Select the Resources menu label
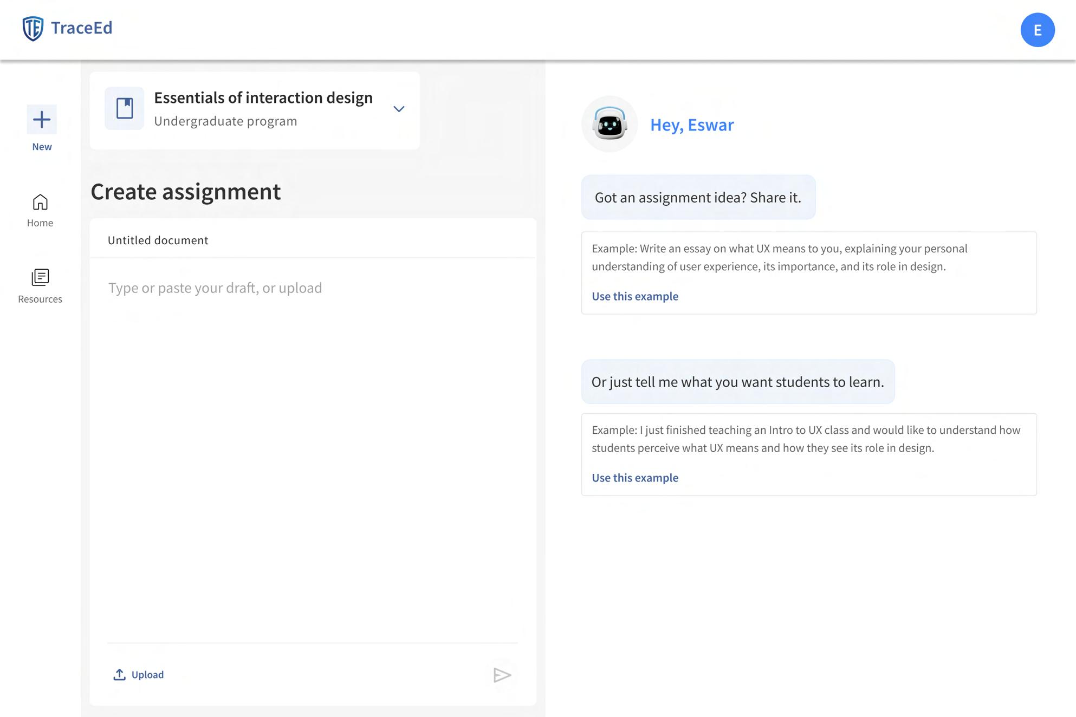1076x717 pixels. point(40,299)
